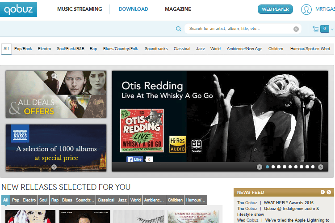This screenshot has height=223, width=335.
Task: Expand the cart dropdown arrow
Action: [332, 29]
